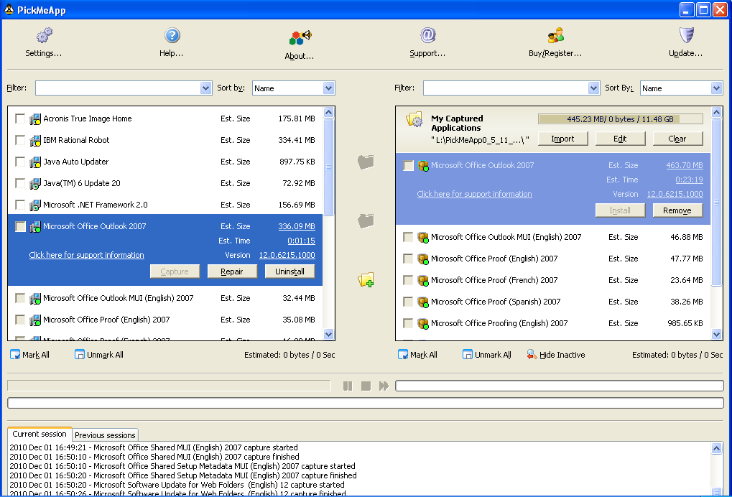Click scroll-down arrow of captured applications list
Image resolution: width=732 pixels, height=497 pixels.
[x=717, y=334]
